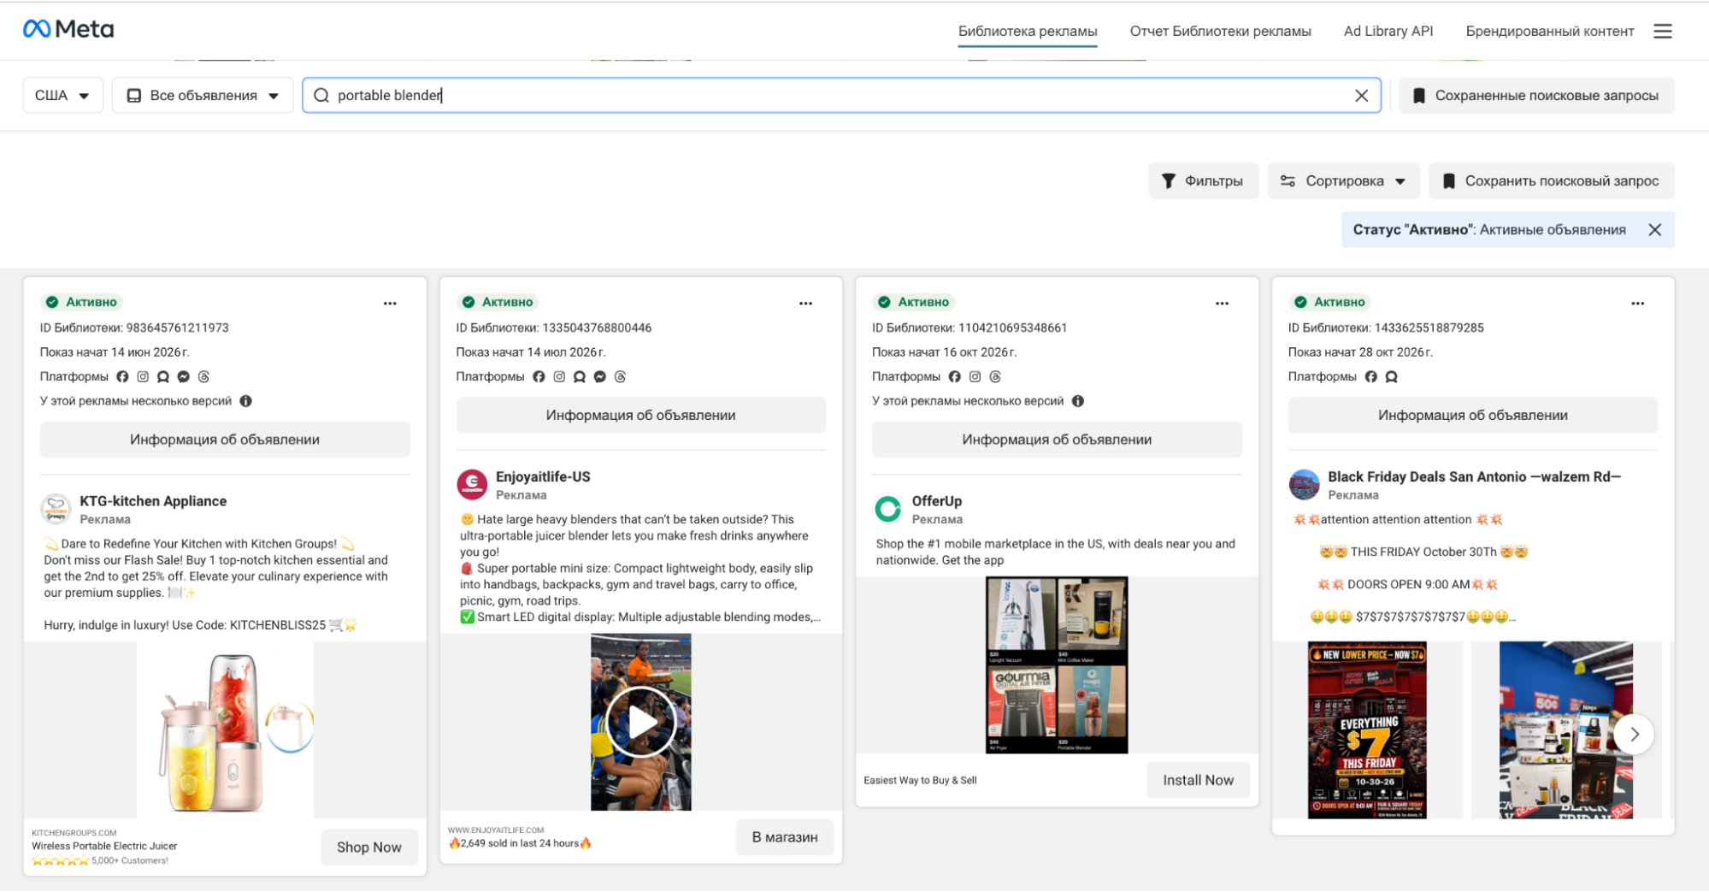Click "Информация об объявлении" on OfferUp card
The image size is (1709, 892).
coord(1057,440)
